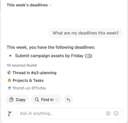
Task: Click the Ask AI anything input field
Action: pyautogui.click(x=70, y=113)
